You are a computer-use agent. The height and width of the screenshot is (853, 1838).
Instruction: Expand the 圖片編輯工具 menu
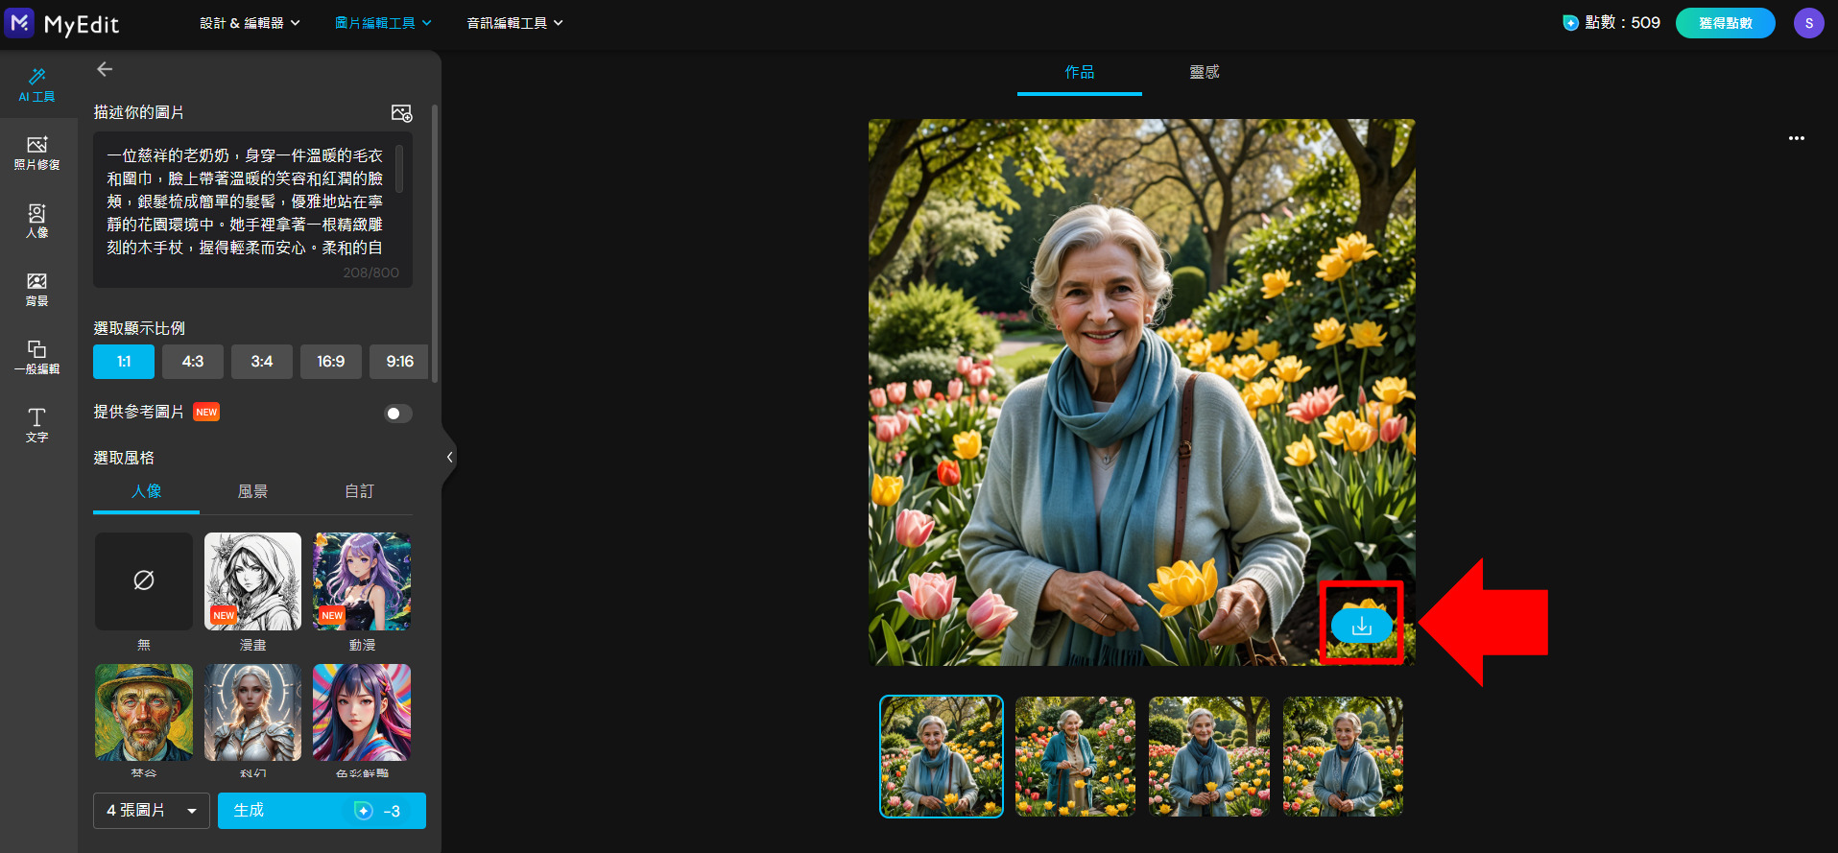(x=383, y=23)
